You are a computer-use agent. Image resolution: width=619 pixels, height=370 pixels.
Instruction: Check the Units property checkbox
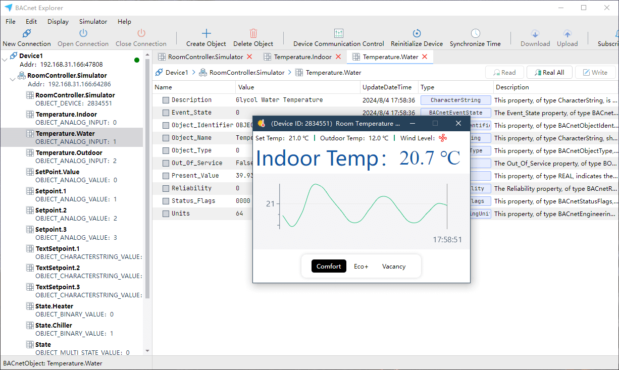166,214
